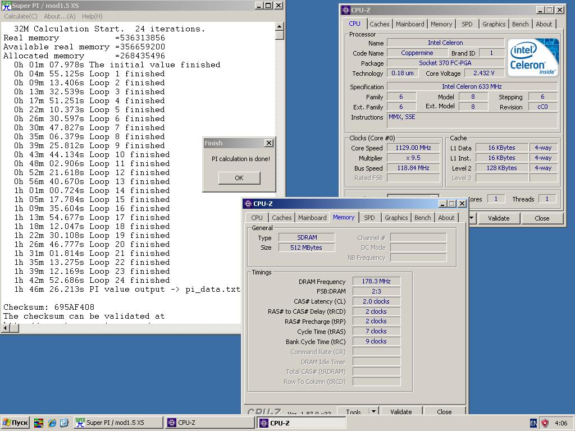Switch to Bench tab in front CPU-Z window
Screen dimensions: 575x431
click(x=422, y=218)
